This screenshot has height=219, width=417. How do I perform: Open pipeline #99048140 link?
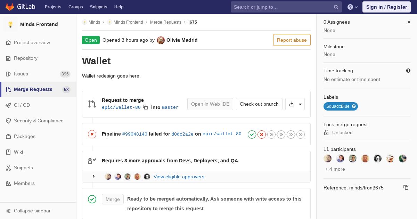click(135, 134)
